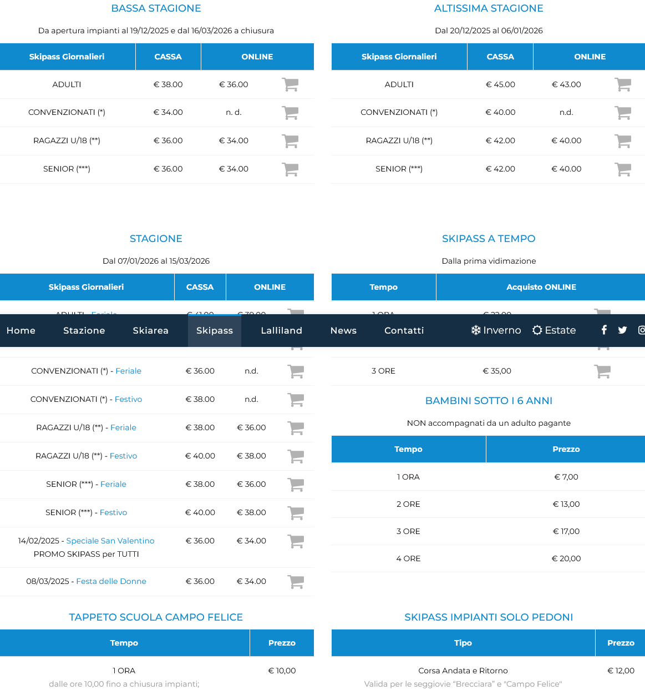Add Altissima Stagione RAGAZZI U/18 to cart
645x695 pixels.
point(623,141)
